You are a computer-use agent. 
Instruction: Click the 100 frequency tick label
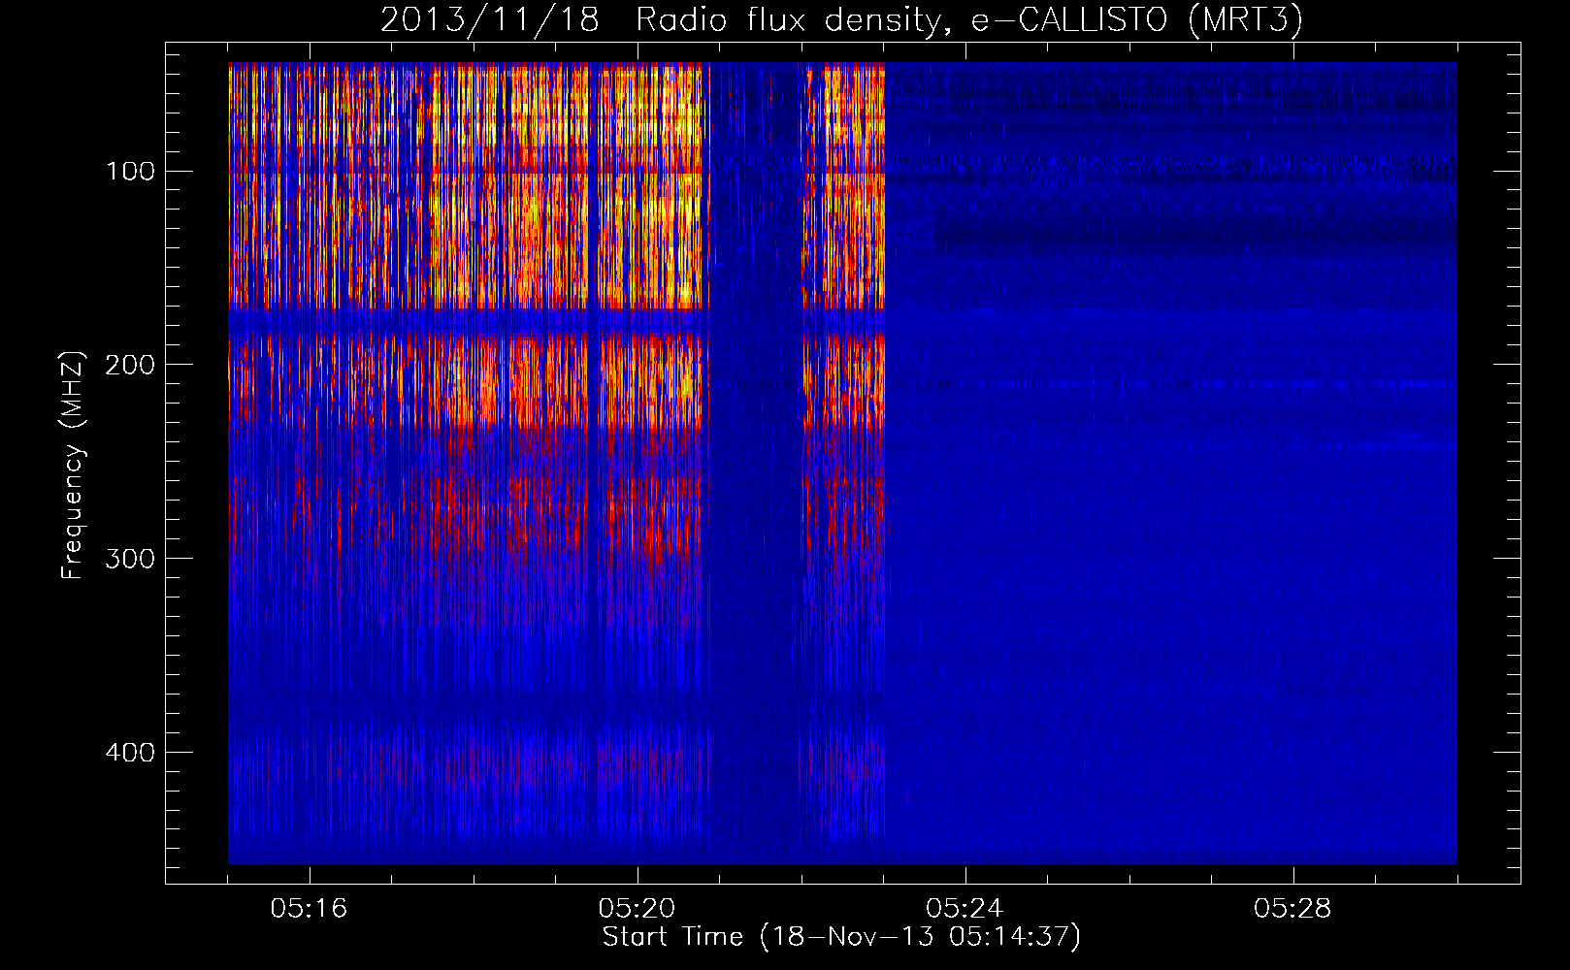pyautogui.click(x=130, y=172)
